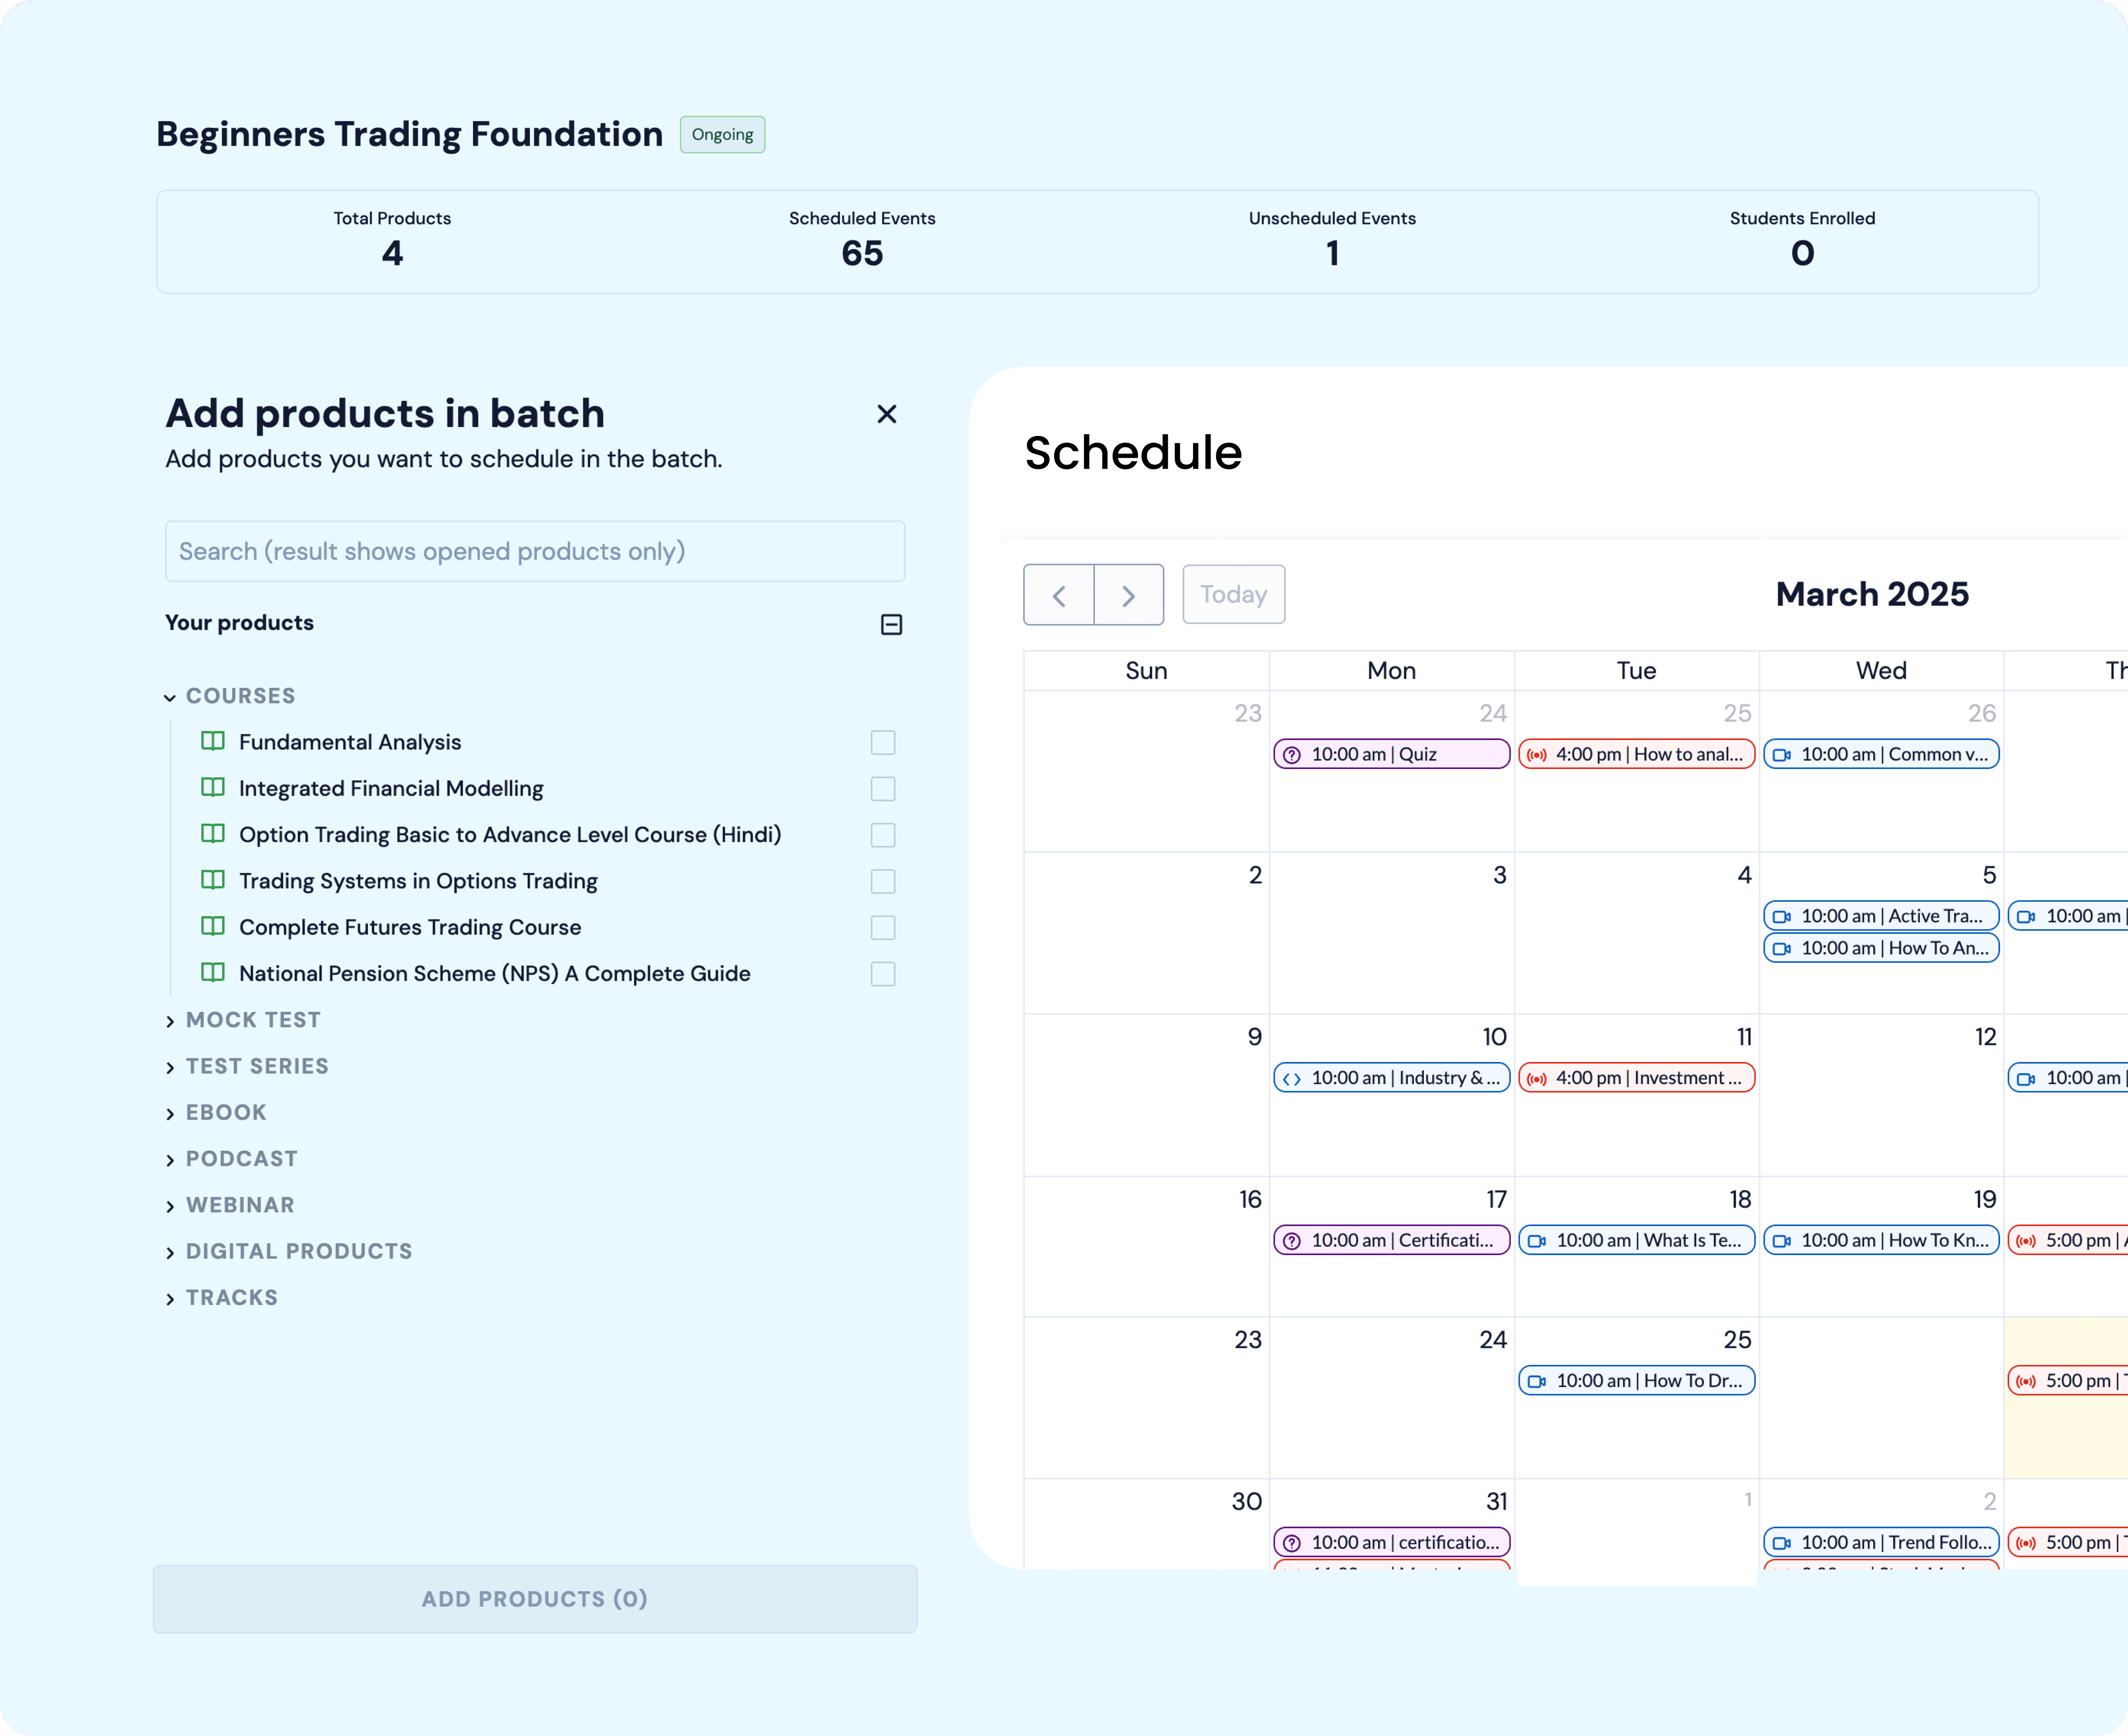Viewport: 2128px width, 1736px height.
Task: Click the book icon beside Fundamental Analysis
Action: click(213, 741)
